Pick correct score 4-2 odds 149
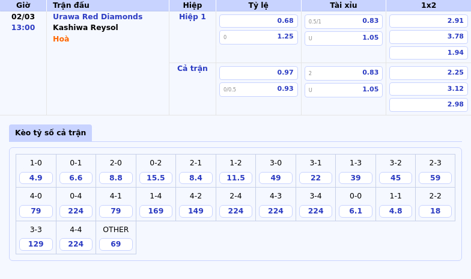The image size is (471, 279). point(196,210)
